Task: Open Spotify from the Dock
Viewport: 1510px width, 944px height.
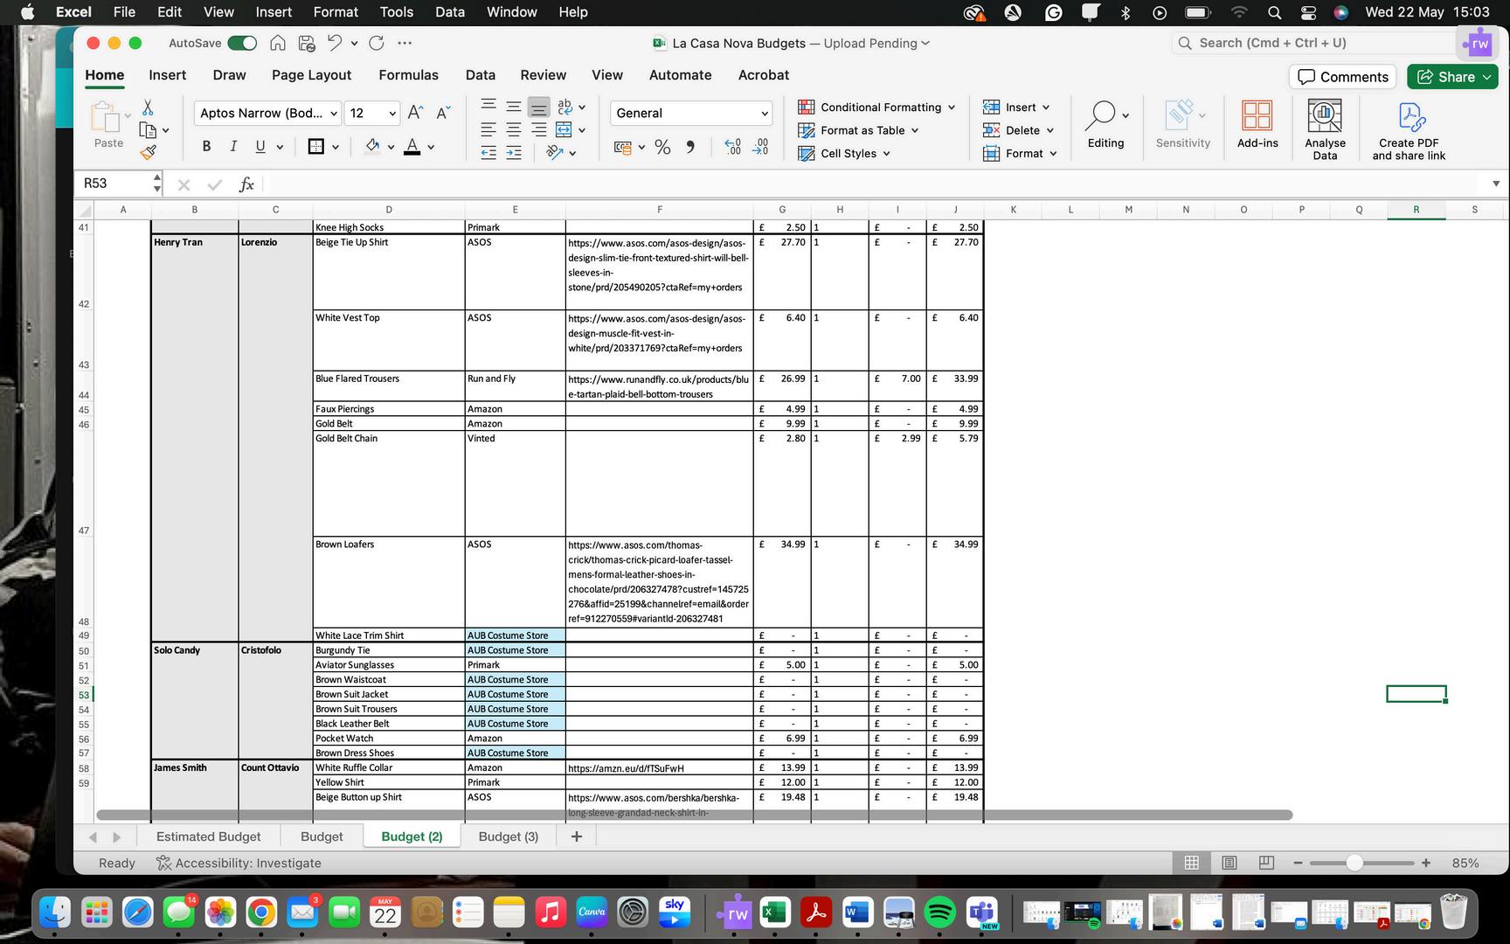Action: pos(939,913)
